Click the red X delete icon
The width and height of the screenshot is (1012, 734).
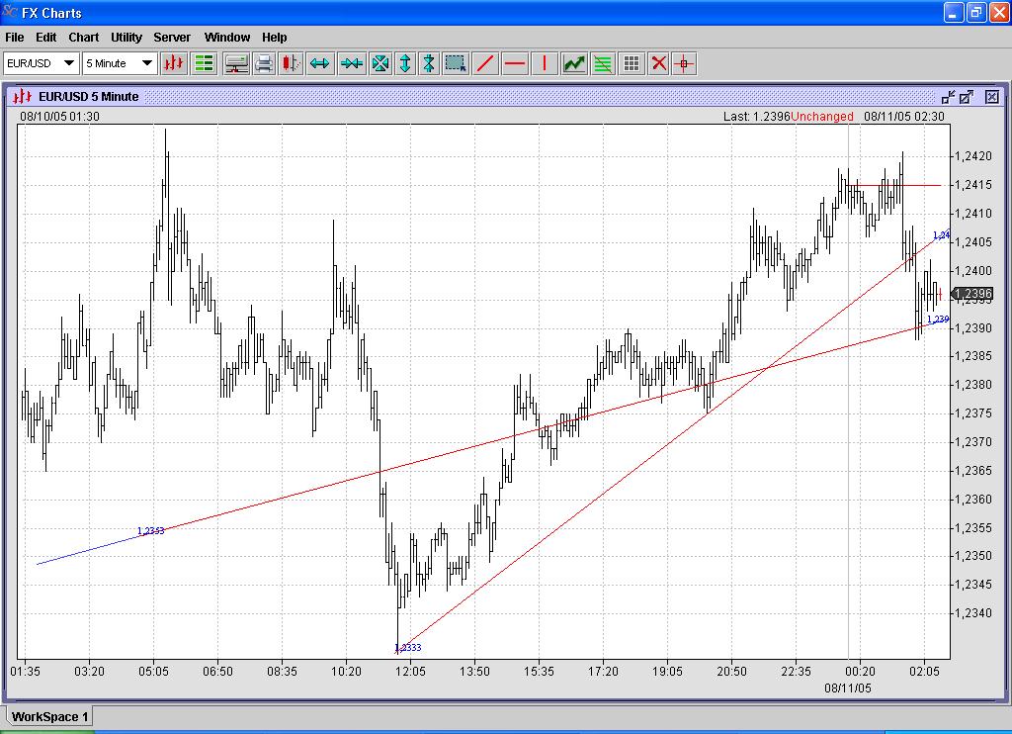tap(658, 63)
